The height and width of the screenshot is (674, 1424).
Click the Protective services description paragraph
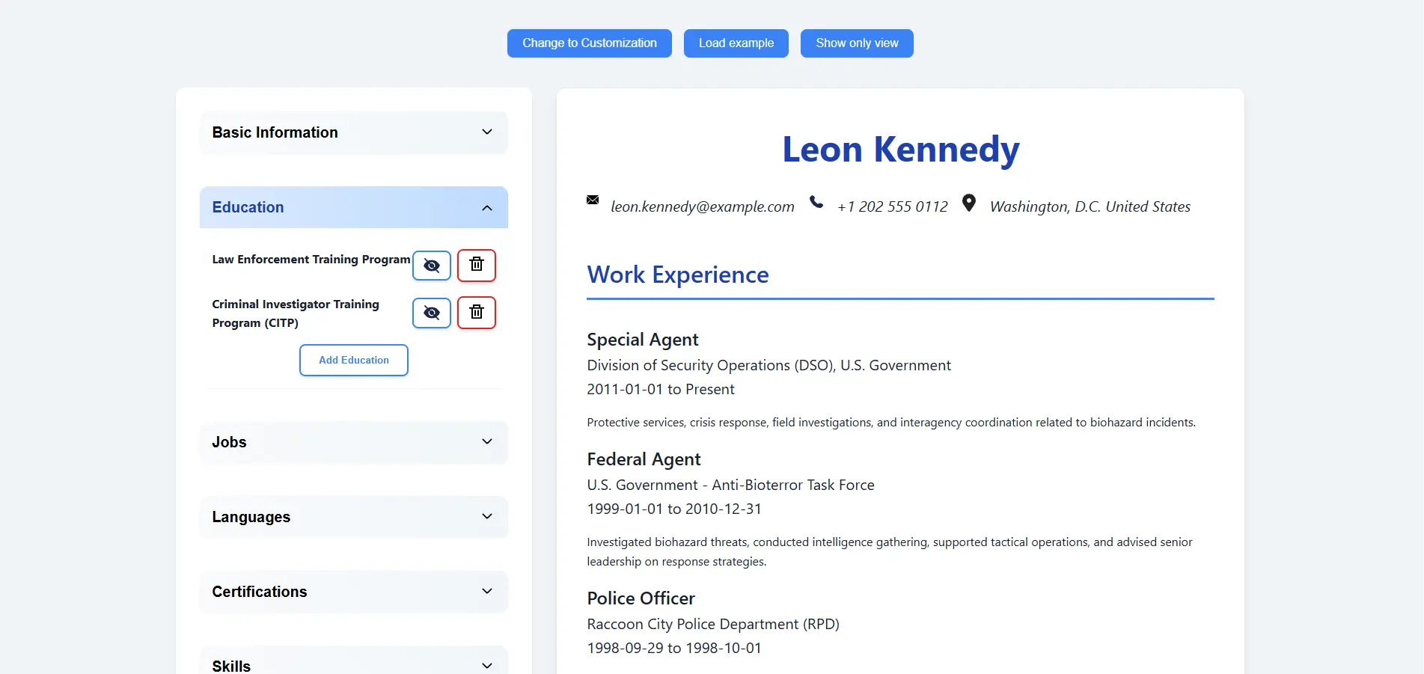click(x=891, y=423)
